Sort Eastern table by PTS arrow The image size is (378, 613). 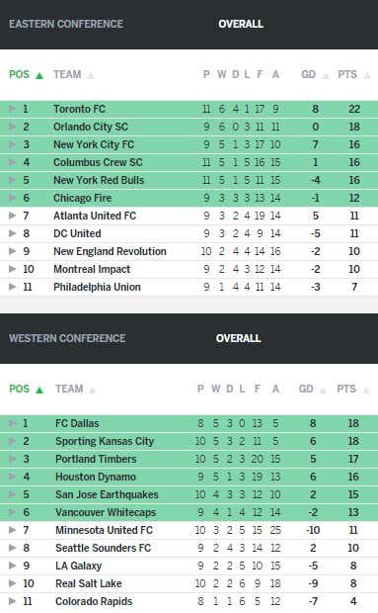367,75
